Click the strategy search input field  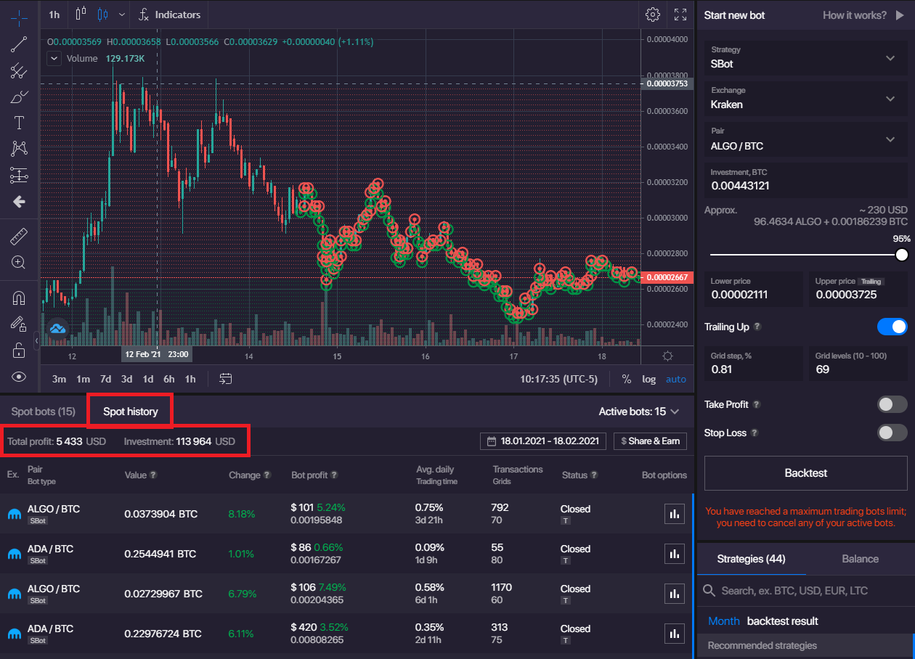pyautogui.click(x=806, y=591)
